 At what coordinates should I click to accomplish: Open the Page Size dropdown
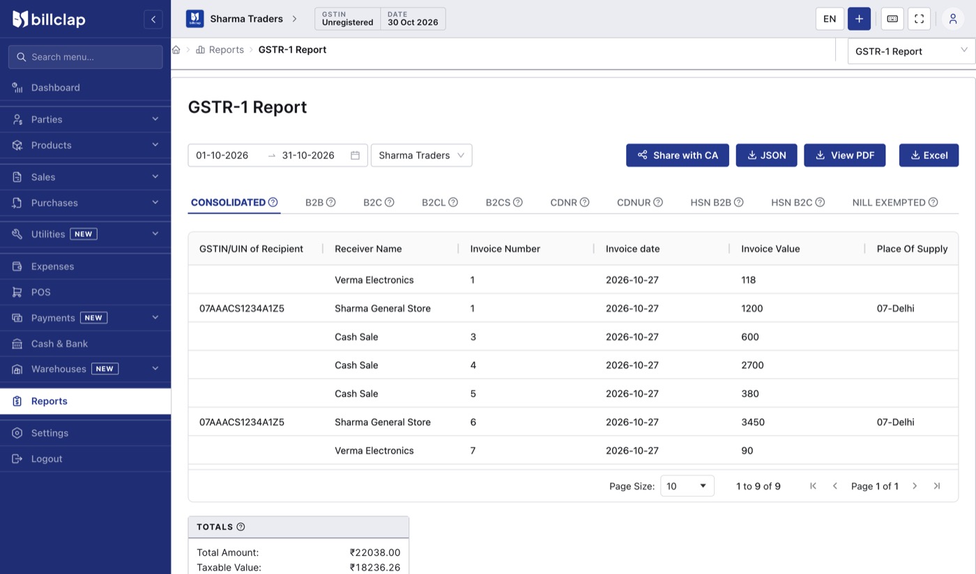[687, 486]
